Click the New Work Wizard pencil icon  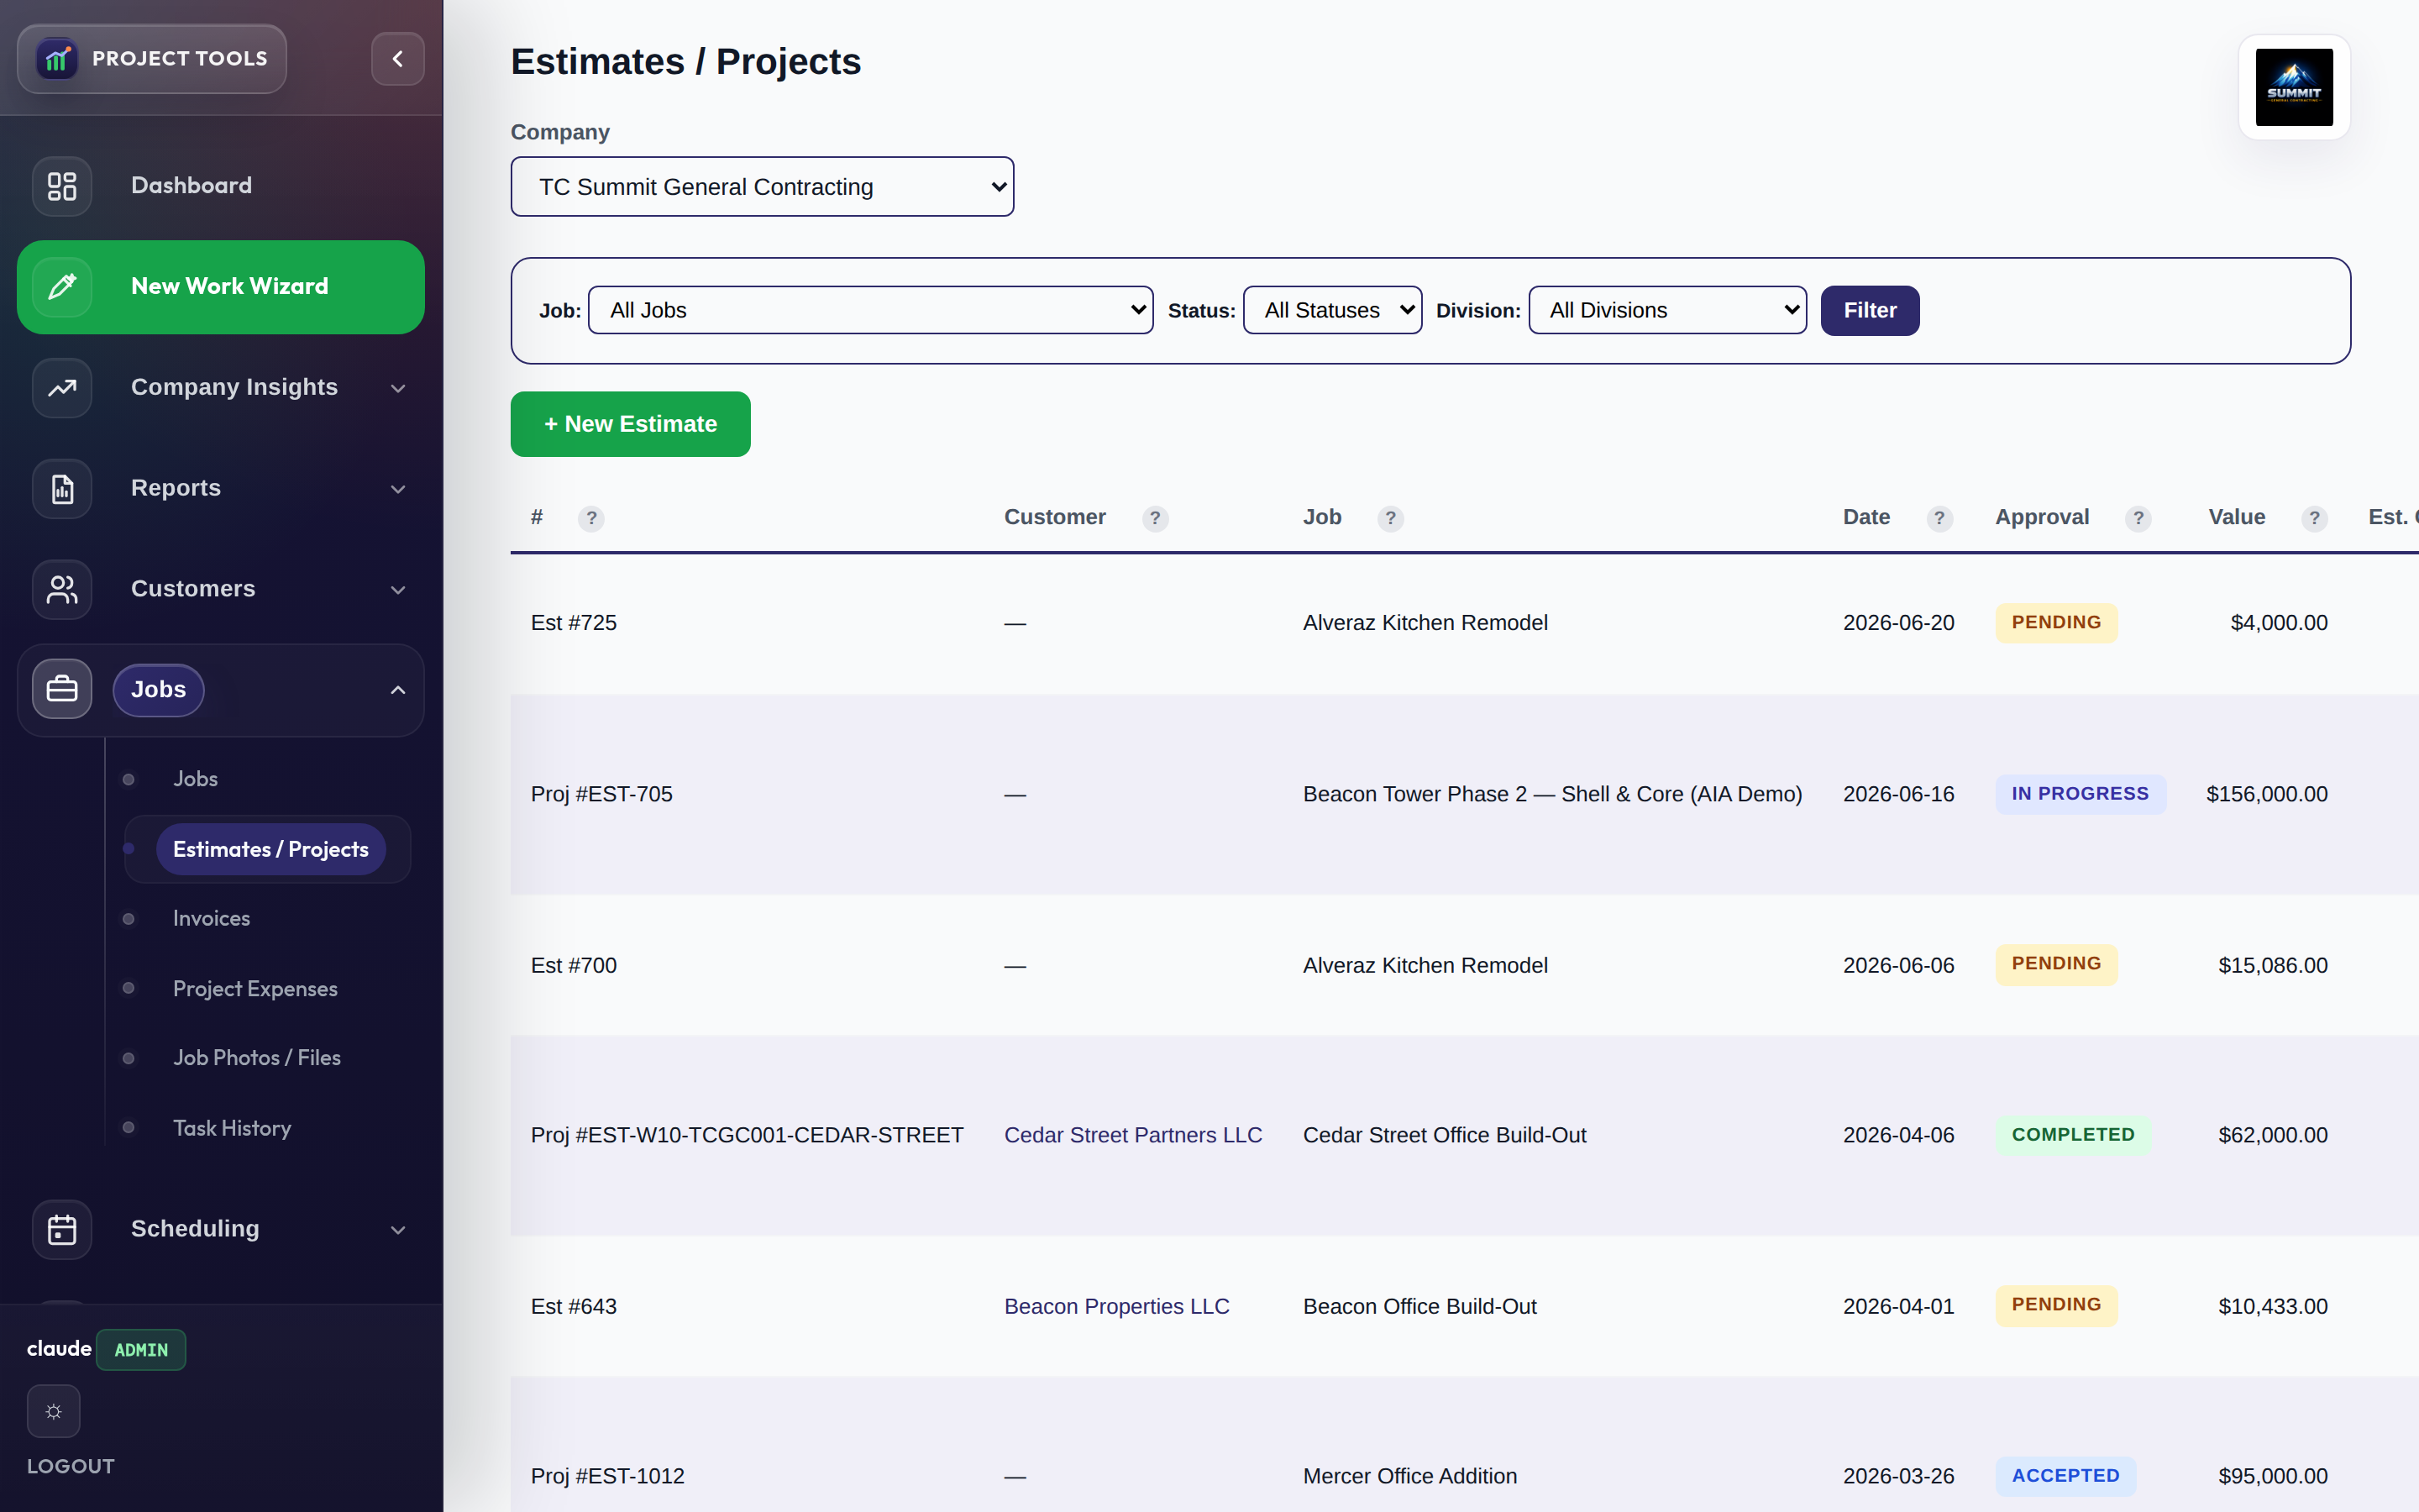tap(62, 287)
